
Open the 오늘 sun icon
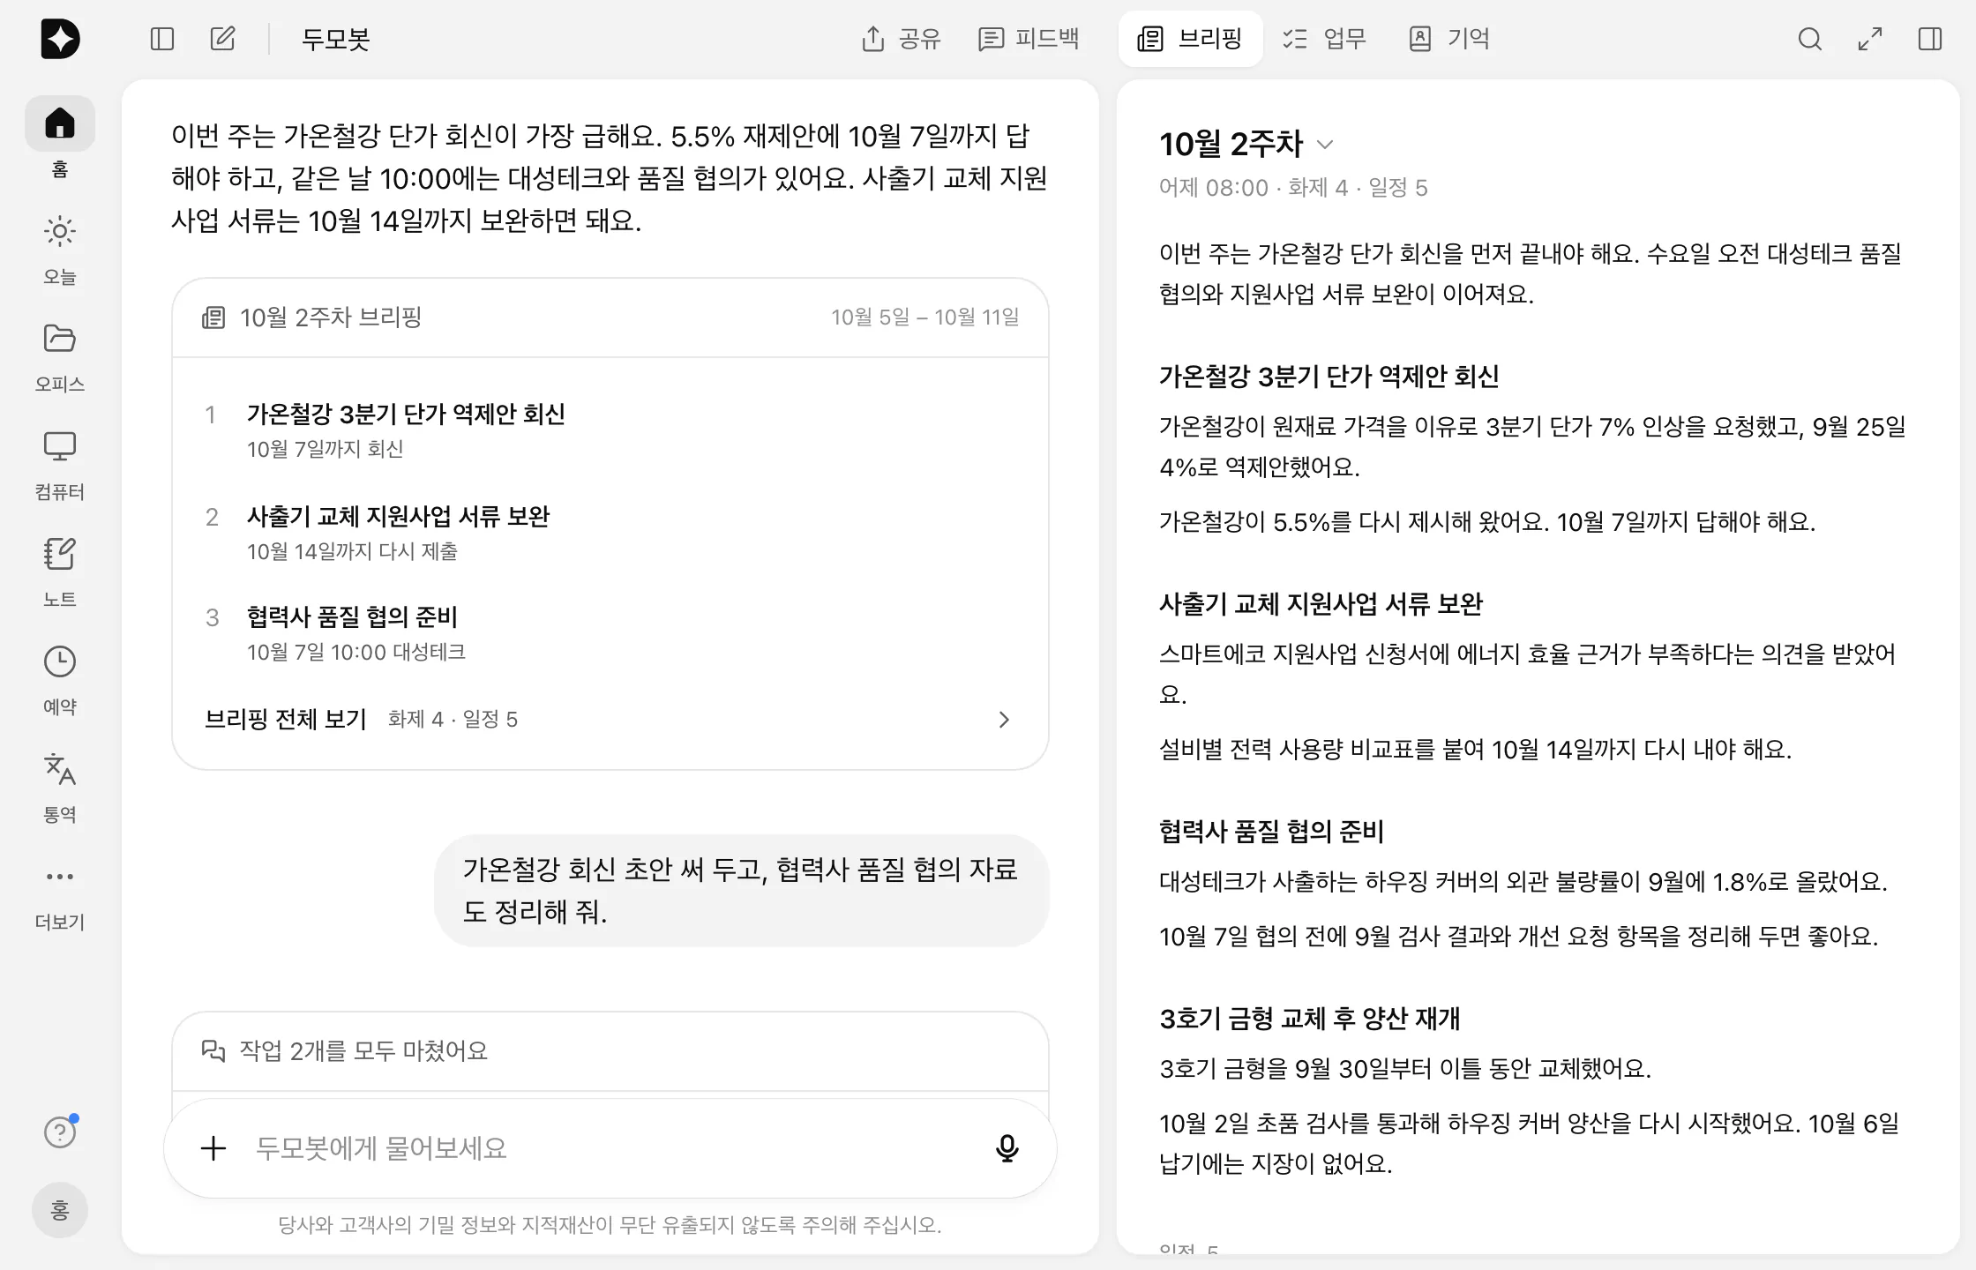60,232
